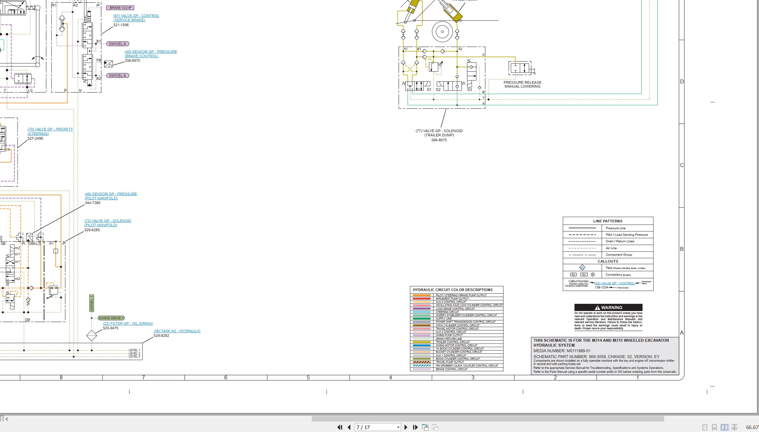Click the WARNING triangle icon
This screenshot has height=432, width=759.
coord(597,307)
